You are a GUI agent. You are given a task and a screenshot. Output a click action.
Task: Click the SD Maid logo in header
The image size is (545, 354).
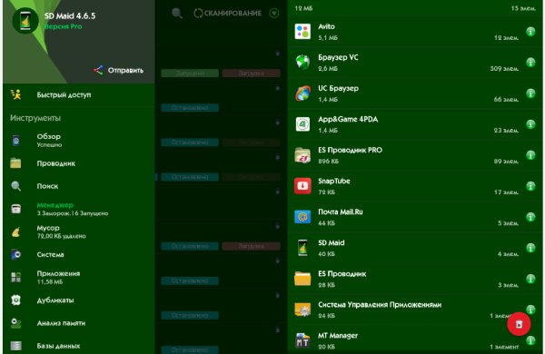click(25, 21)
